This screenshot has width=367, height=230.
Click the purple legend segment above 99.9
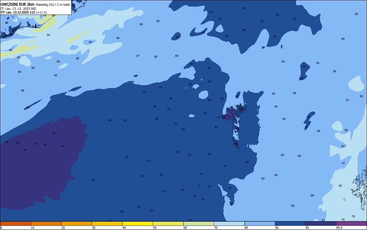tap(351, 223)
